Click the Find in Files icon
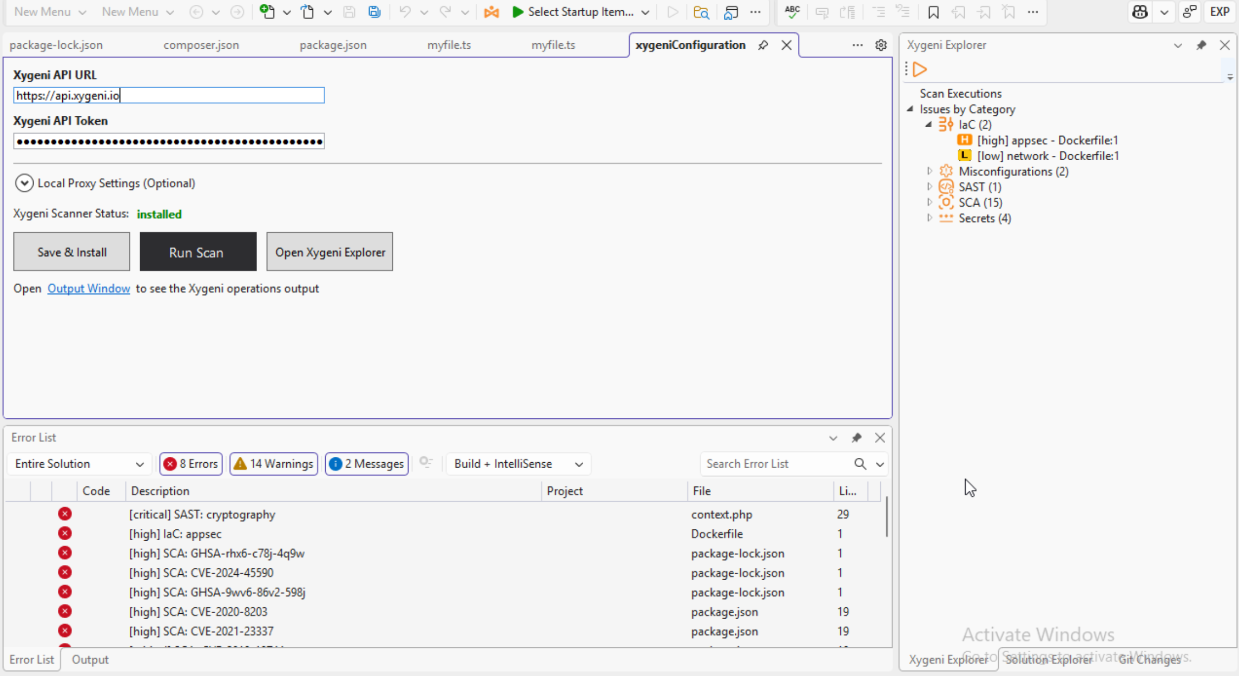 (x=701, y=12)
